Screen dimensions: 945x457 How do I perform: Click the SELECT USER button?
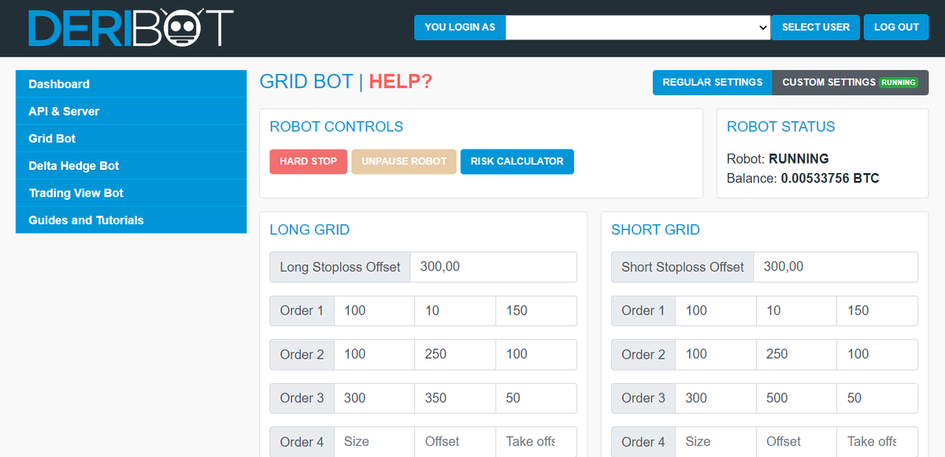coord(815,27)
